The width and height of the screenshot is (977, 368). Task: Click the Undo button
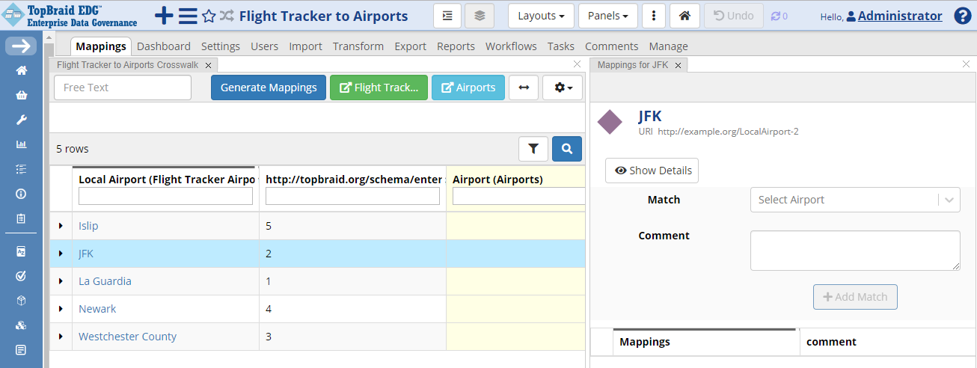coord(734,16)
